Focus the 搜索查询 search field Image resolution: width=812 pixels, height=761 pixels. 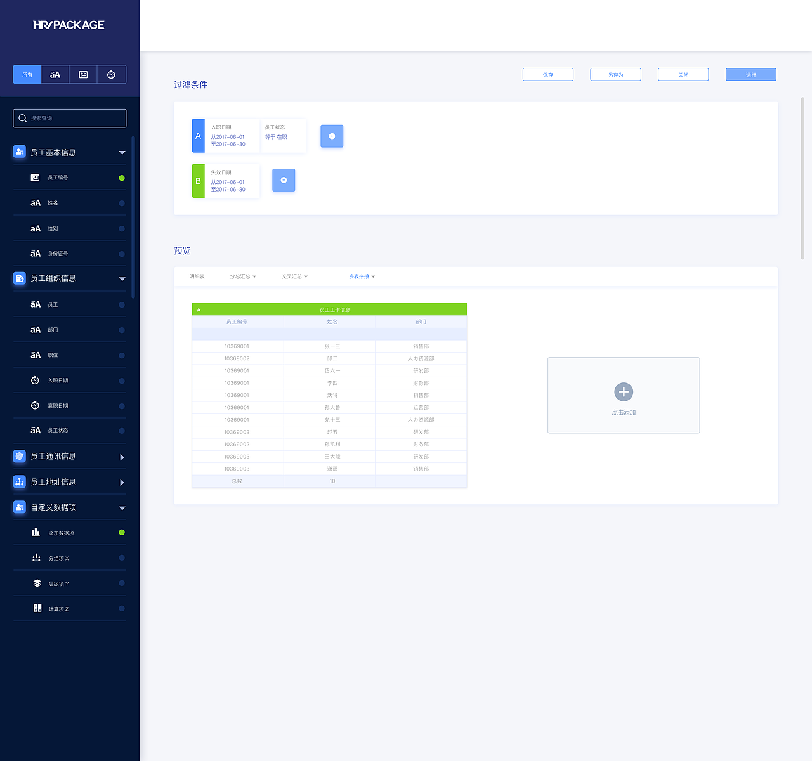pos(70,119)
